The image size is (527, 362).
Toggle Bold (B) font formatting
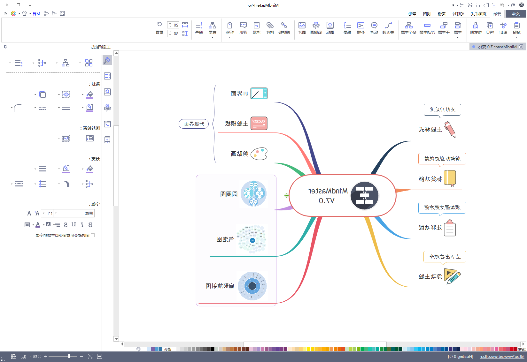90,225
